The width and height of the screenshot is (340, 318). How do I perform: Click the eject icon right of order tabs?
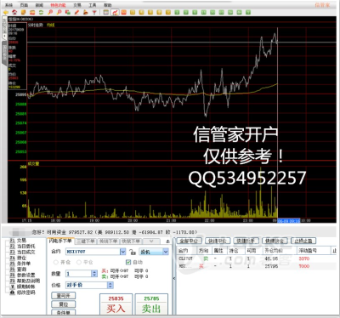tap(168, 241)
